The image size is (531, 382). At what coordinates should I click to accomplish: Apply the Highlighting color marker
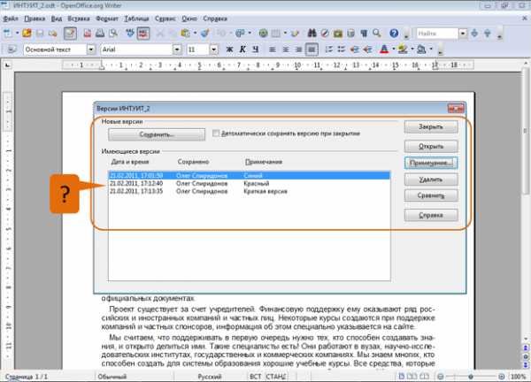coord(403,50)
